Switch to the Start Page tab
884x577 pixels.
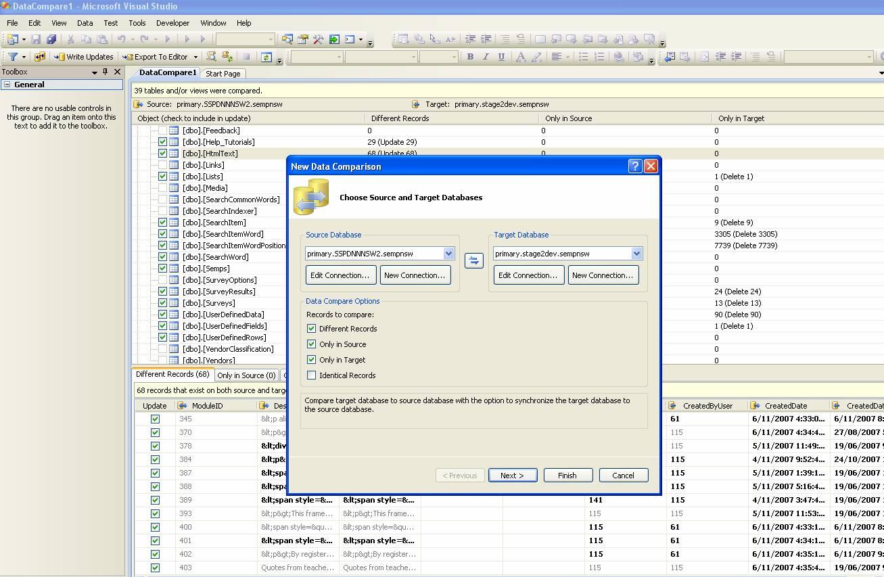tap(223, 74)
